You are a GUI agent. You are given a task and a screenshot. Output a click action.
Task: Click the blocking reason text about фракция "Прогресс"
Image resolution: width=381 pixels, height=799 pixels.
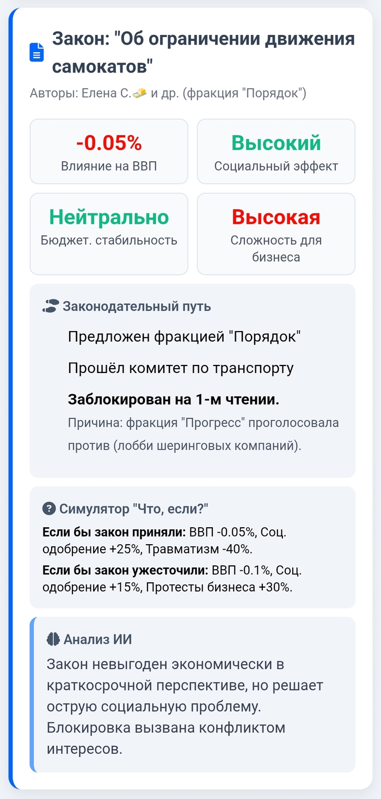tap(202, 434)
